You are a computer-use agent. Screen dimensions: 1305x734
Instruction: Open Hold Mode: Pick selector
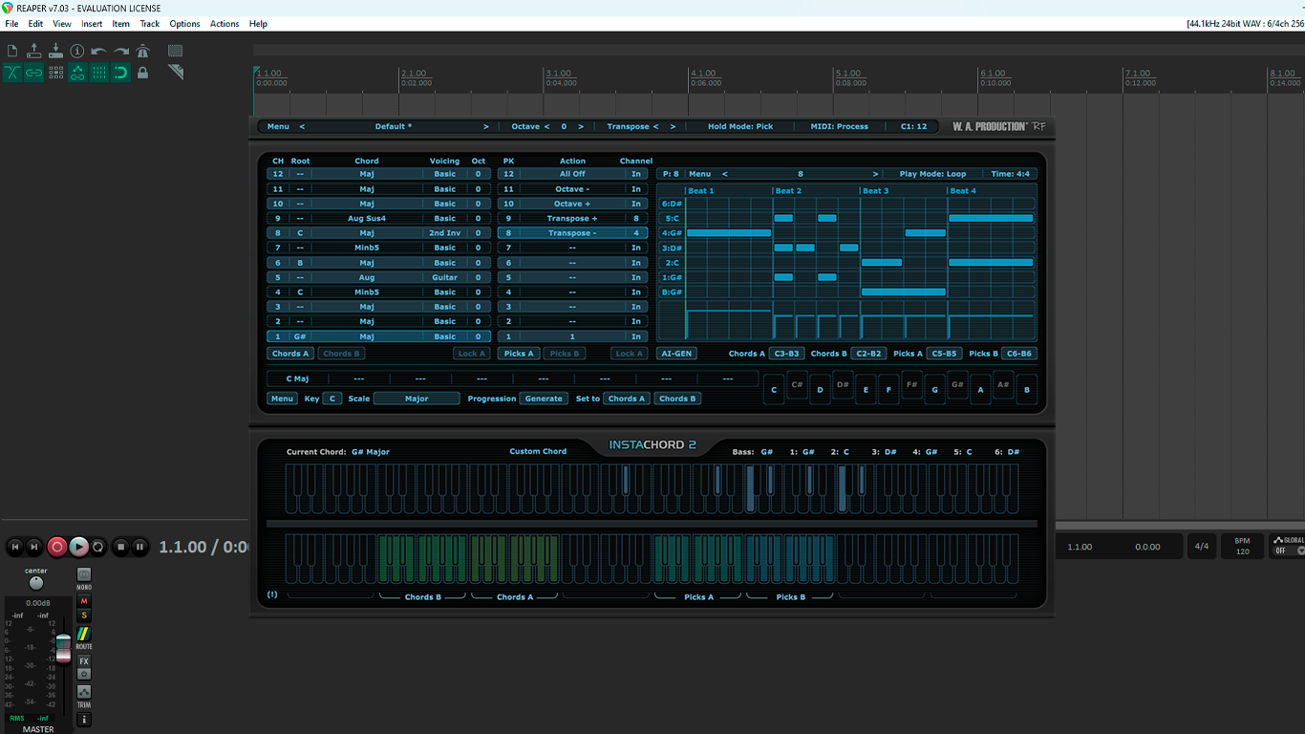tap(740, 126)
